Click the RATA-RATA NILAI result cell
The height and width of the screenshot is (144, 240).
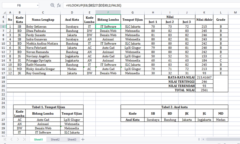click(204, 77)
